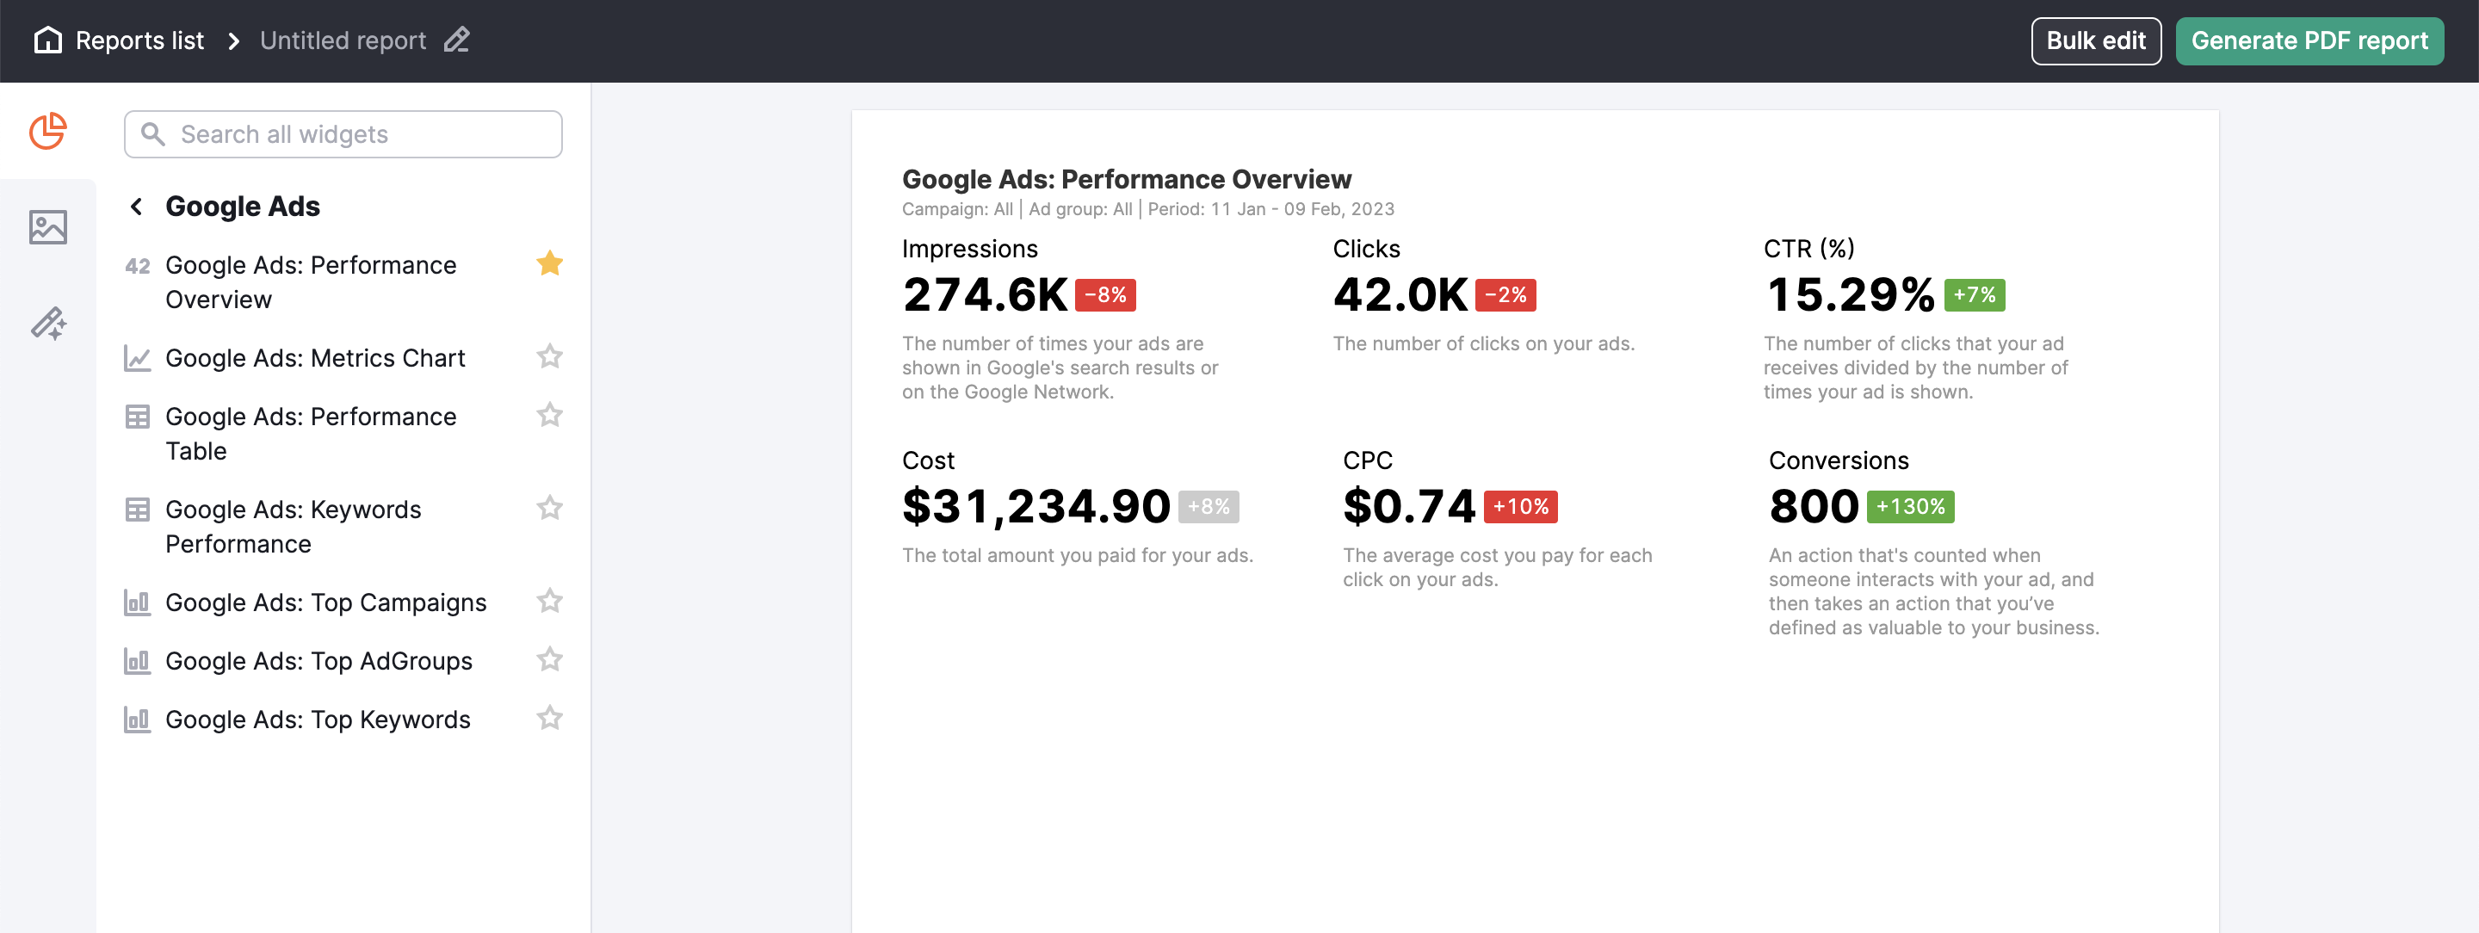Click the Conversions value 800

pos(1814,507)
